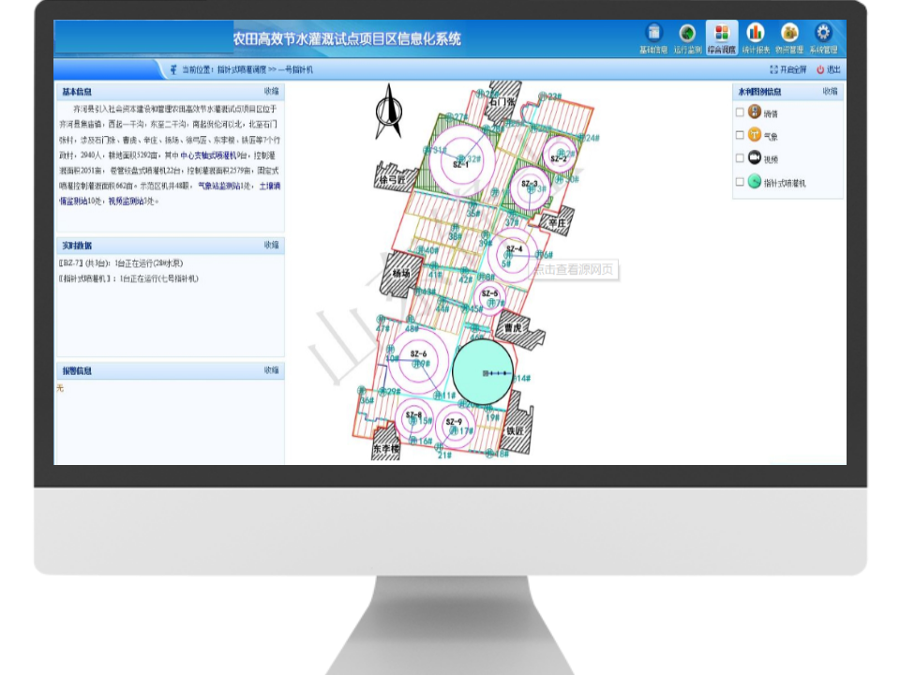This screenshot has height=675, width=900.
Task: Open the 基础信息 module icon
Action: click(653, 34)
